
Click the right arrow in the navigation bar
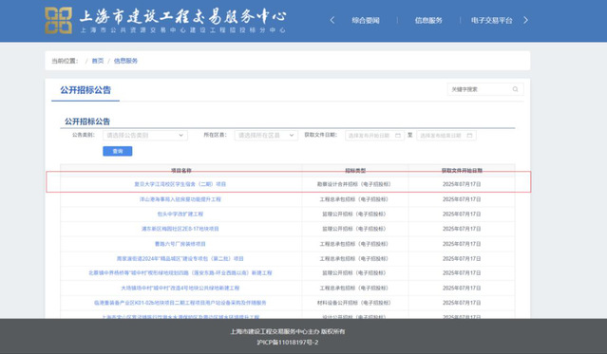click(x=525, y=20)
